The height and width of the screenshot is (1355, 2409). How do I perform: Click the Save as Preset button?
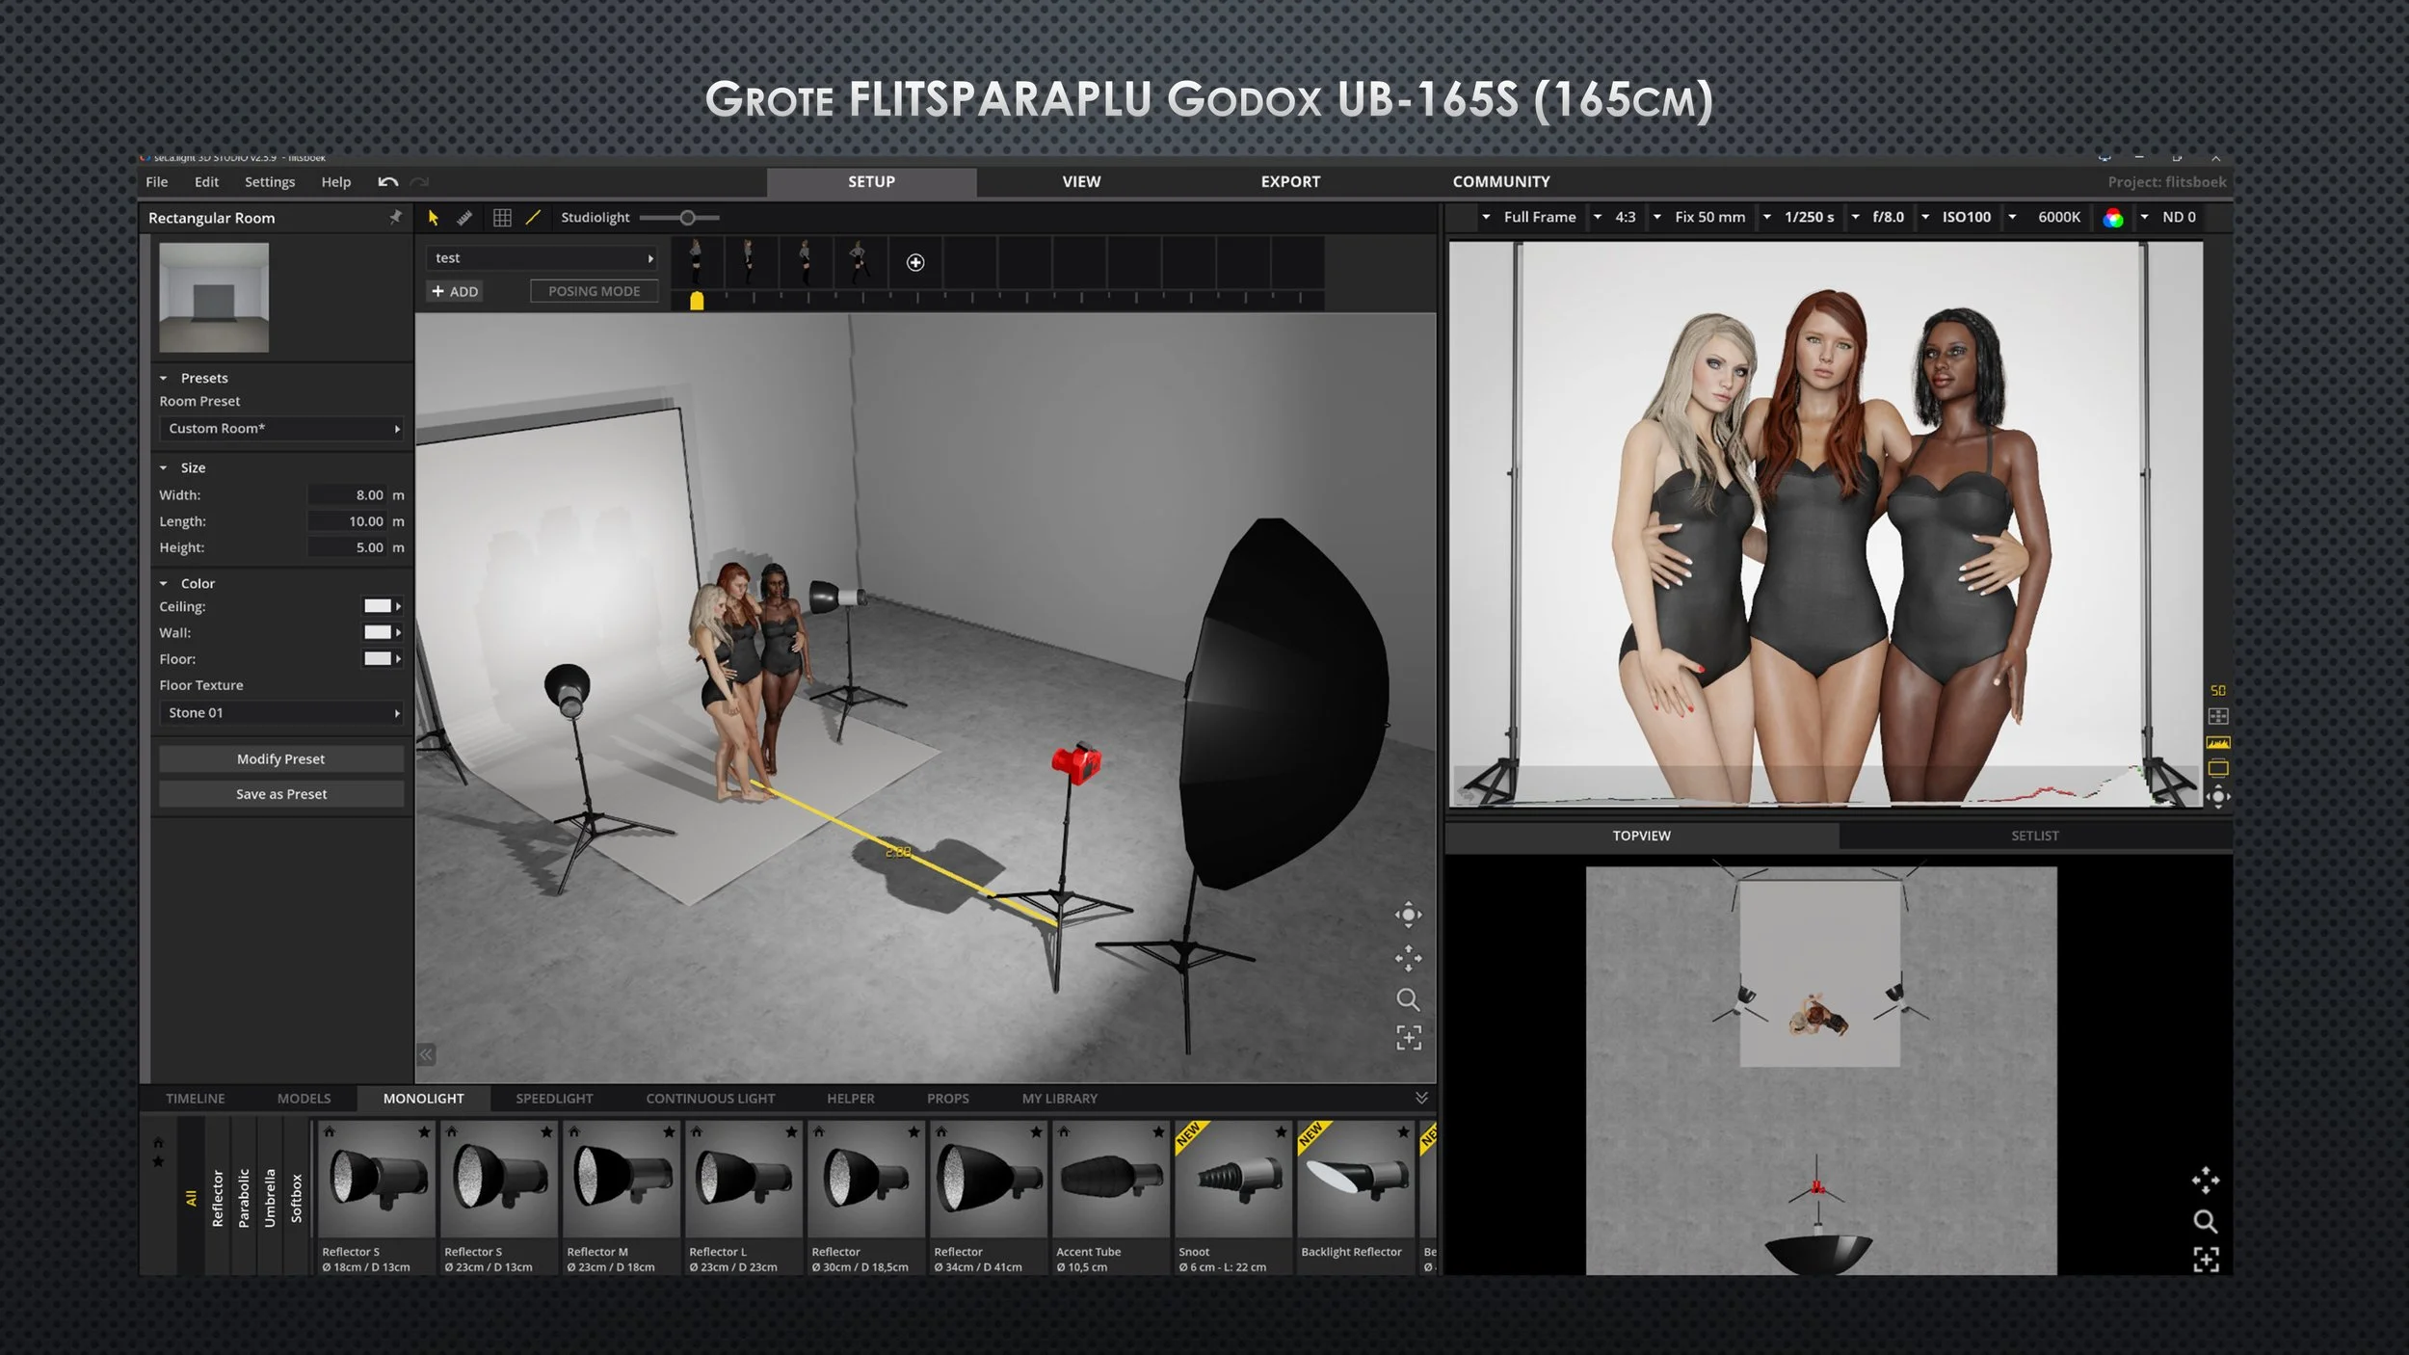(281, 794)
